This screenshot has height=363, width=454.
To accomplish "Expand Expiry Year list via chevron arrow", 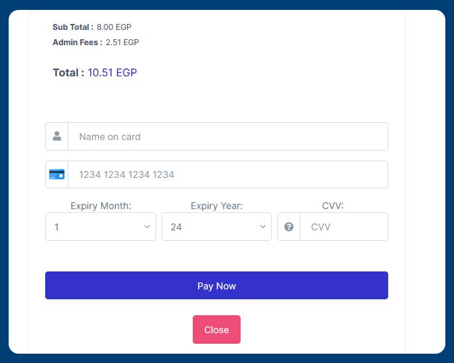I will coord(263,226).
